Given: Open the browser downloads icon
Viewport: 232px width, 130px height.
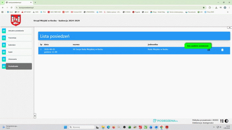Looking at the screenshot, I should point(216,8).
